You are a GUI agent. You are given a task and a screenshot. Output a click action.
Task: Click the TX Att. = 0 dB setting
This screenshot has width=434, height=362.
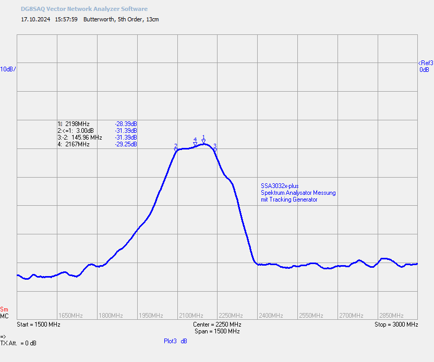pyautogui.click(x=18, y=343)
